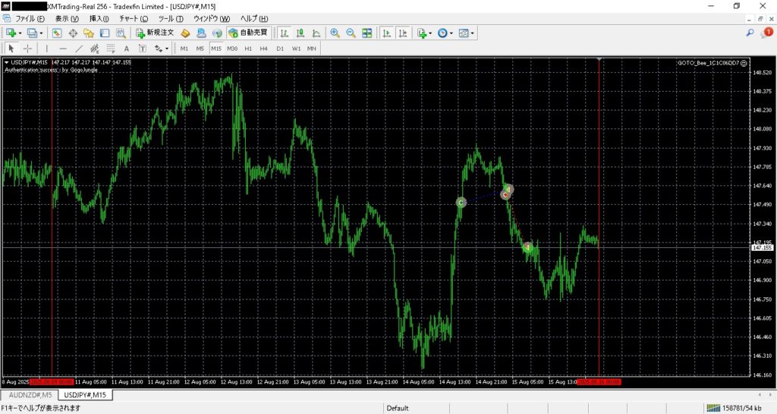Select the text label tool
The height and width of the screenshot is (414, 777).
[x=127, y=48]
